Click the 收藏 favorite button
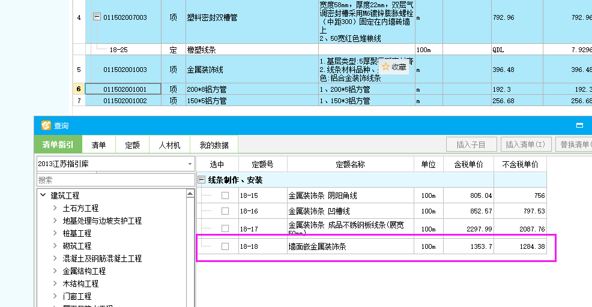Screen dimensions: 592x307 click(x=394, y=67)
